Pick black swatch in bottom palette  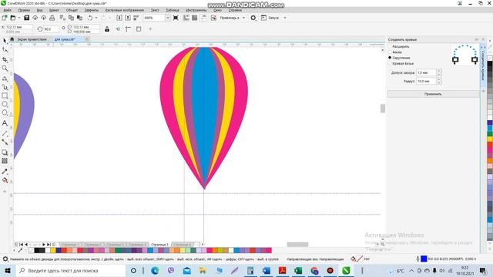37,250
